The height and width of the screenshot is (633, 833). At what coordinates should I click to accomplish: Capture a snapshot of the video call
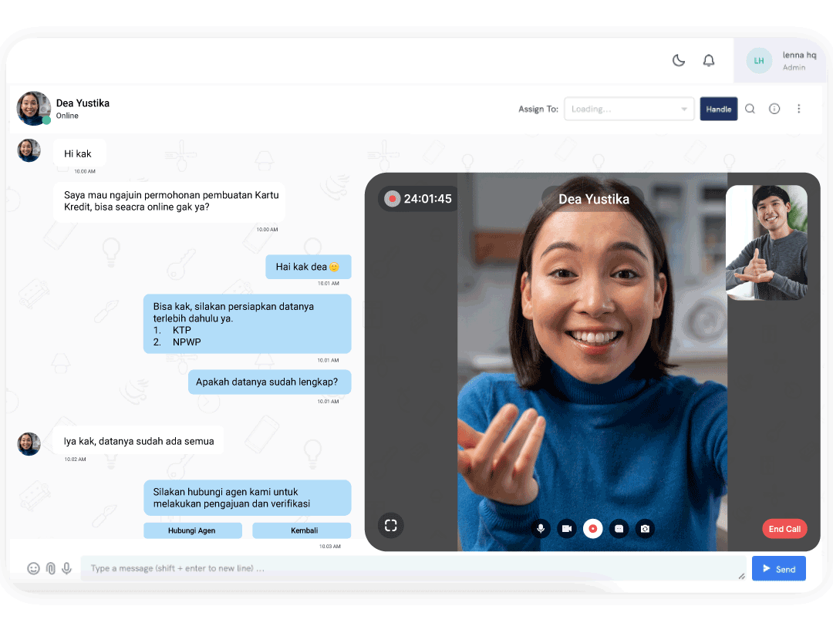645,529
